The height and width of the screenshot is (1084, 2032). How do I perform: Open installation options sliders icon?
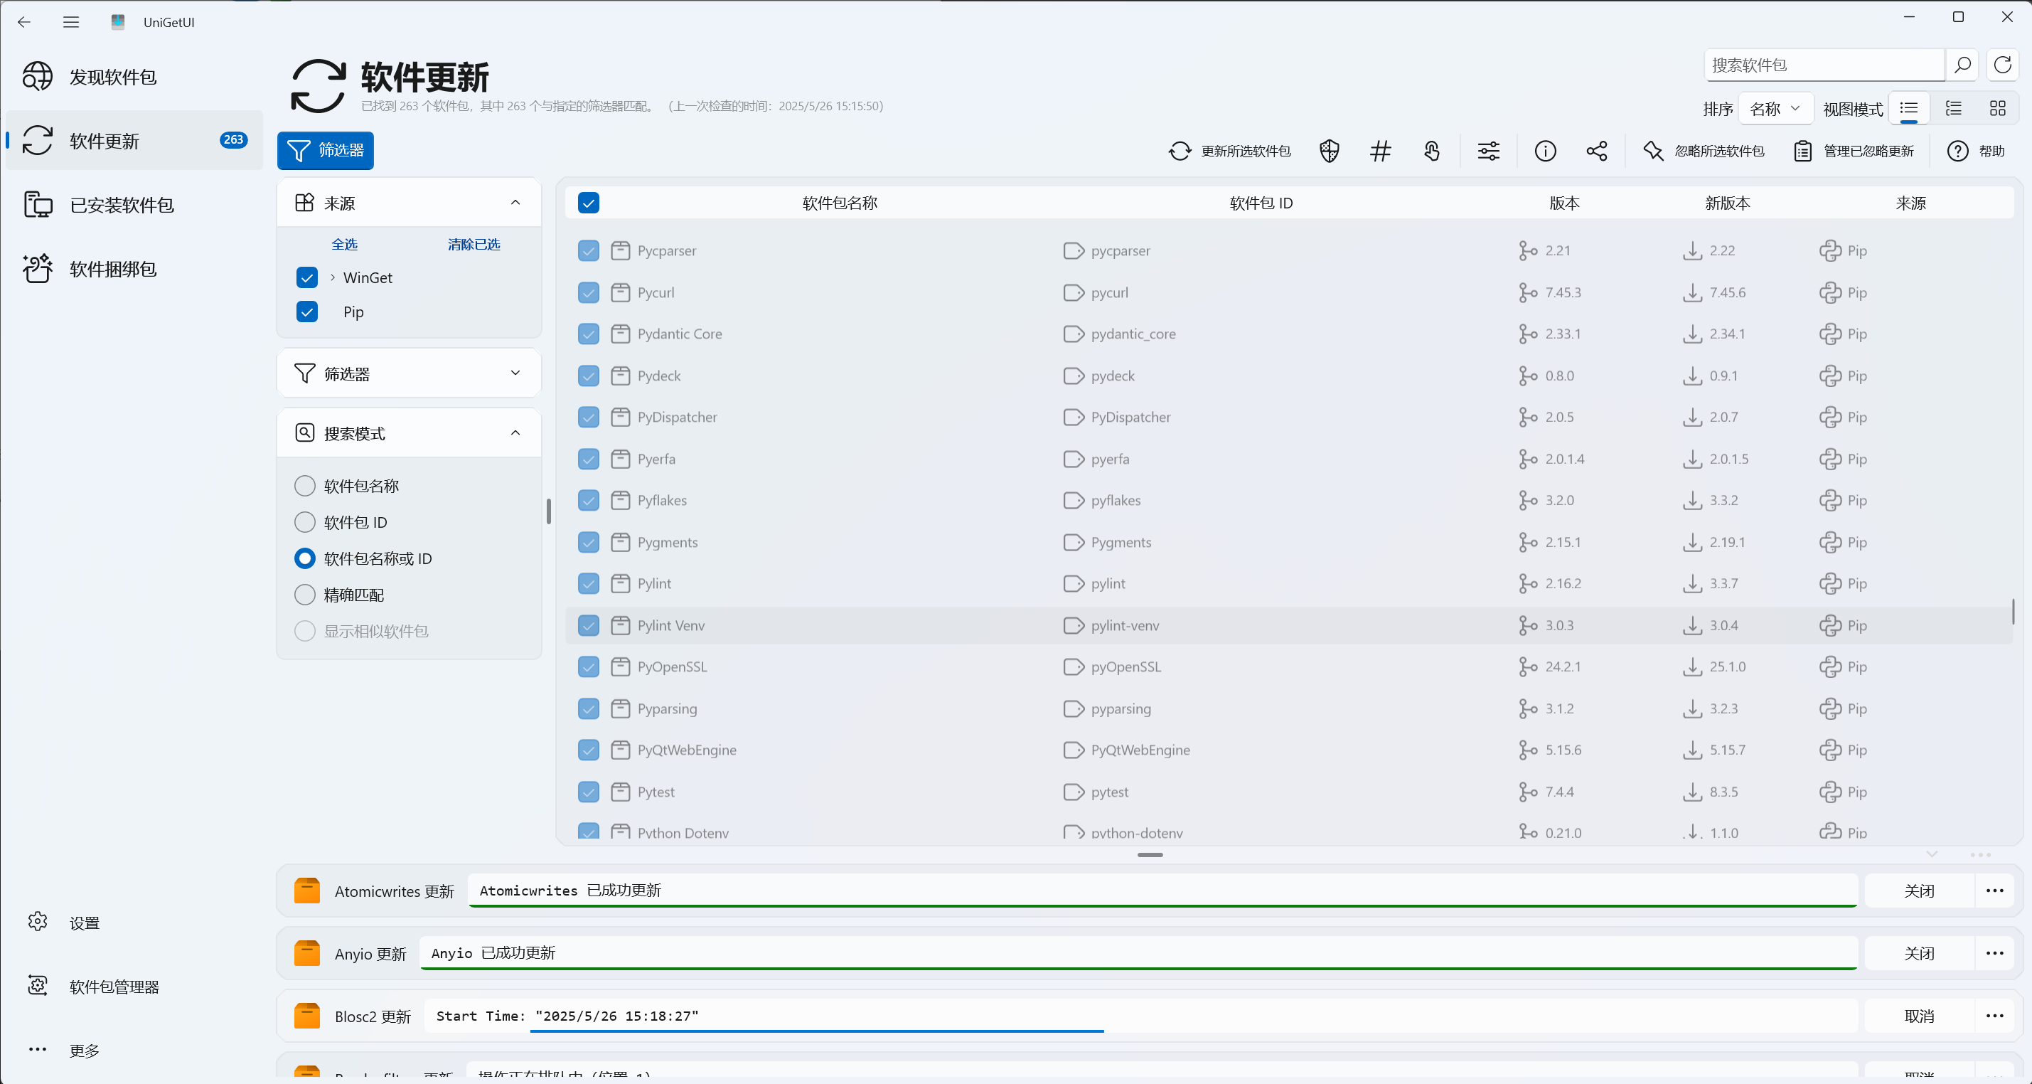click(x=1489, y=151)
